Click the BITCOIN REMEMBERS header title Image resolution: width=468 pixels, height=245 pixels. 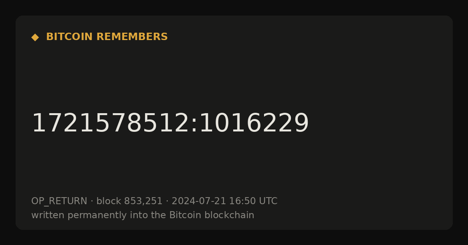[107, 37]
